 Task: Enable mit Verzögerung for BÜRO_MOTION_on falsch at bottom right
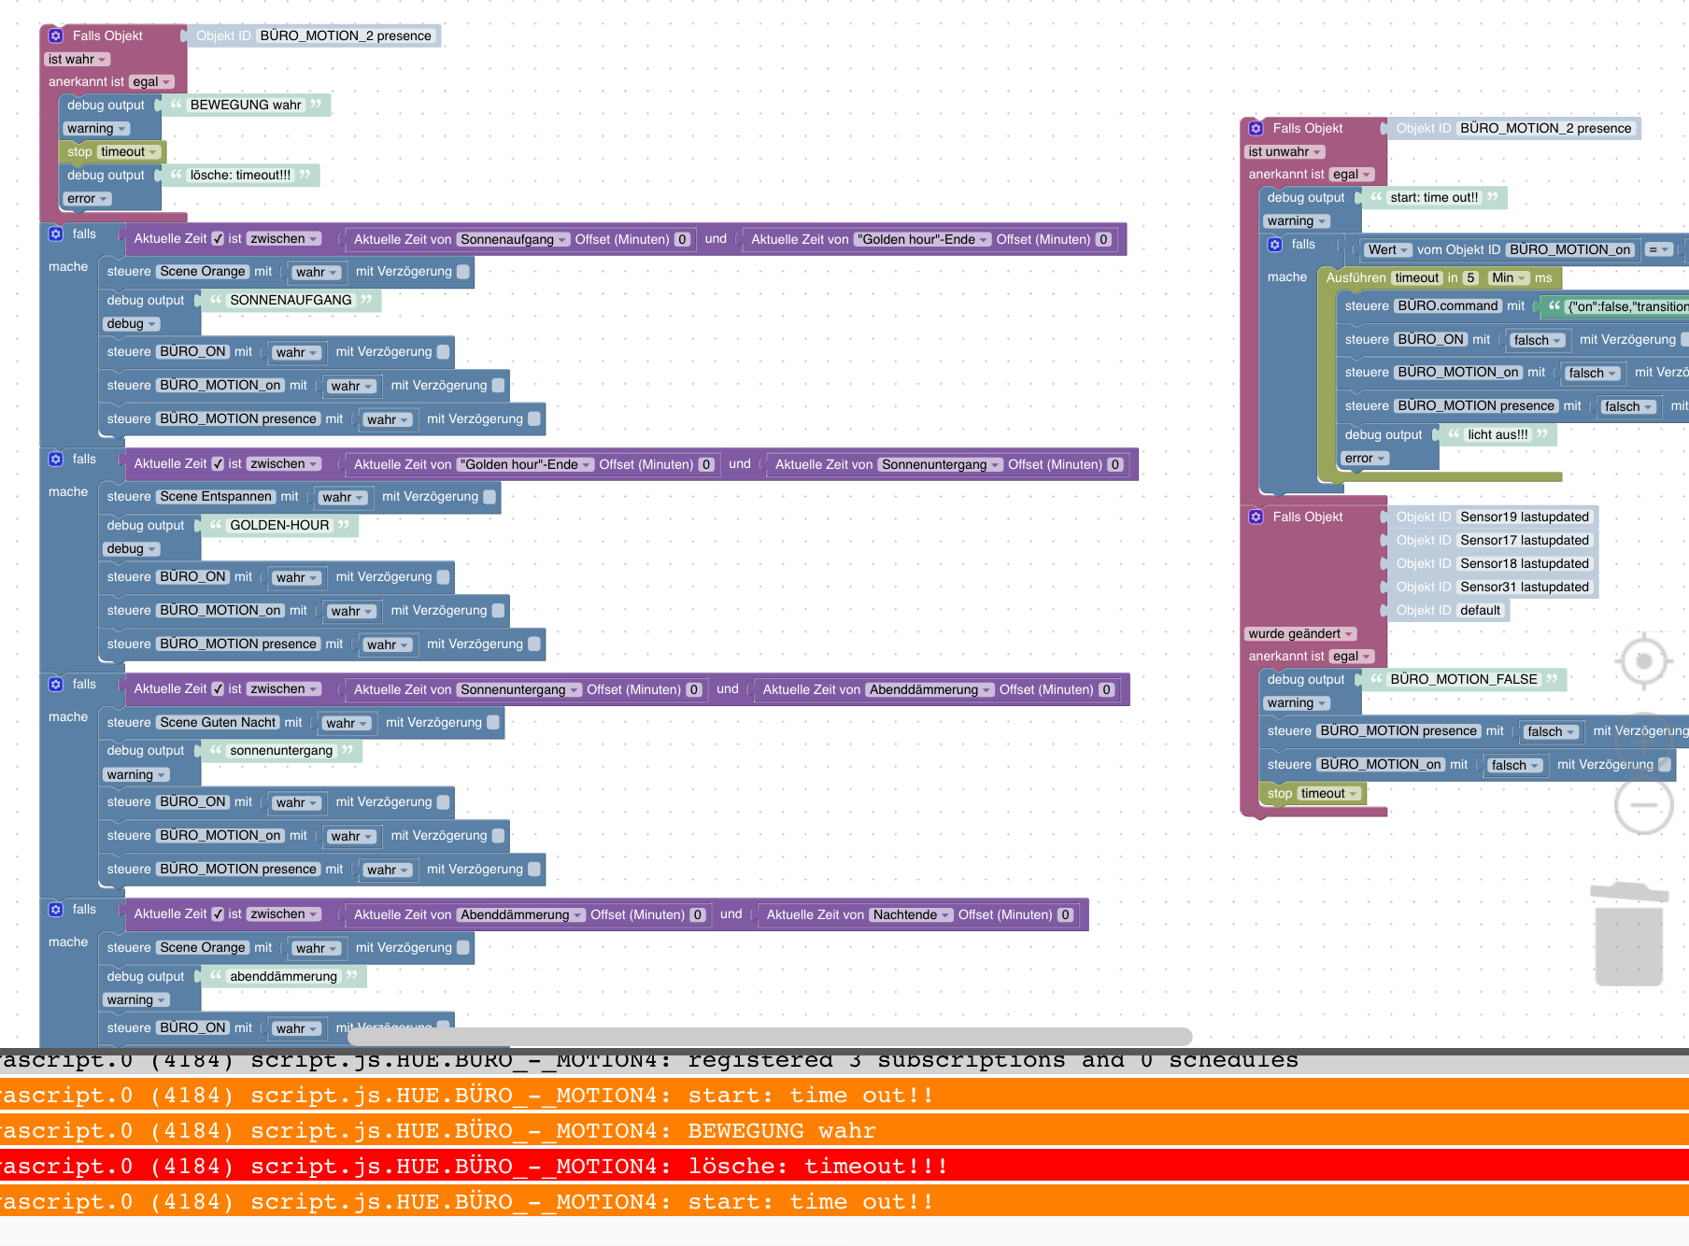[x=1664, y=764]
